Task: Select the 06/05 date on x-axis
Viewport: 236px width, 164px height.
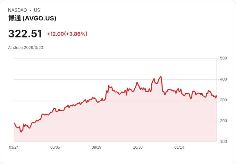Action: [55, 147]
